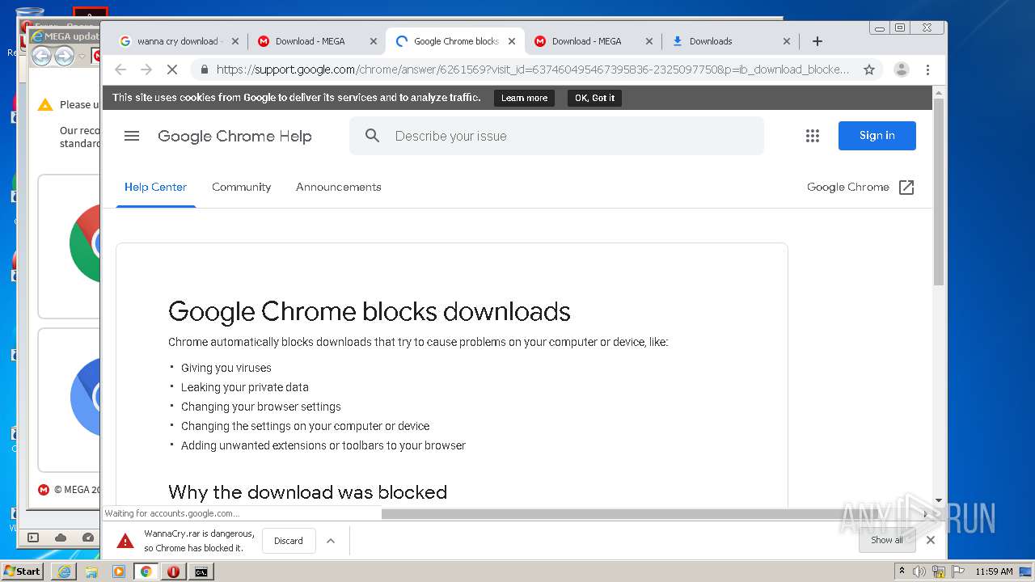Click the page's vertical scrollbar thumb
Image resolution: width=1035 pixels, height=582 pixels.
[939, 192]
